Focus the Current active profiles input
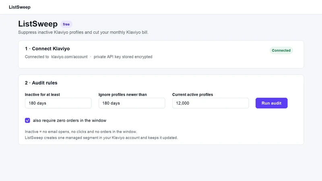Image resolution: width=322 pixels, height=181 pixels. point(210,103)
